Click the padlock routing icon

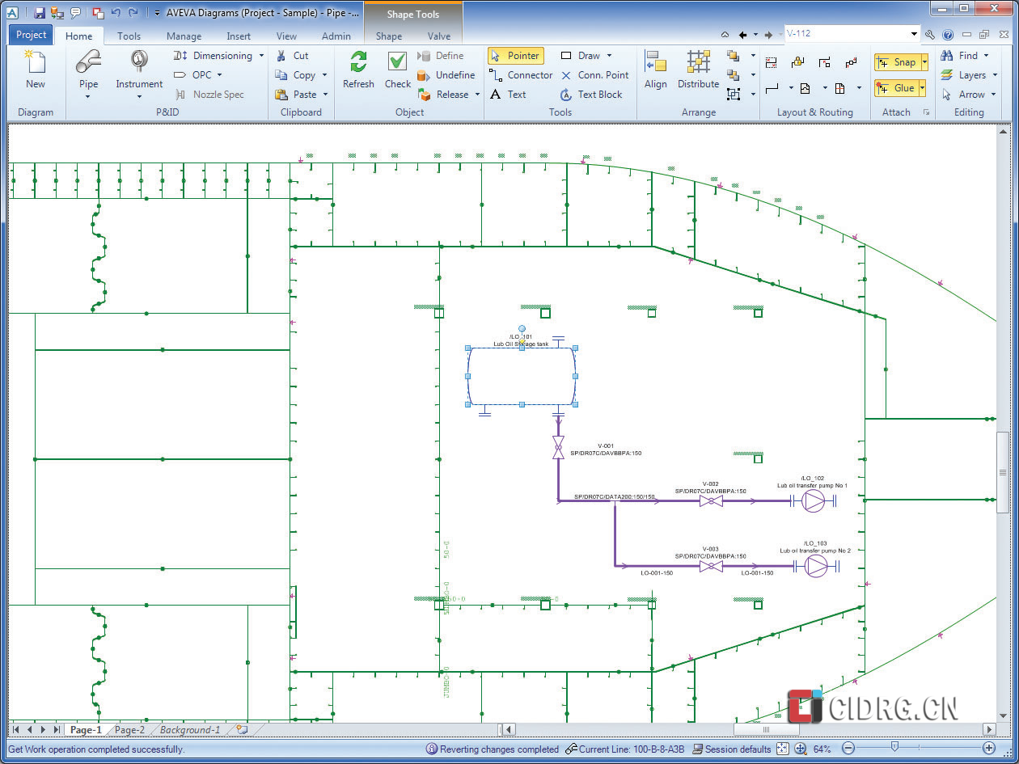(x=797, y=62)
